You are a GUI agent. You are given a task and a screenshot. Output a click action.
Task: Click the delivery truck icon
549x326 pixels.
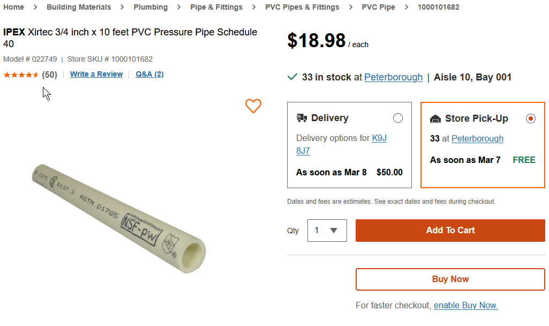[302, 118]
